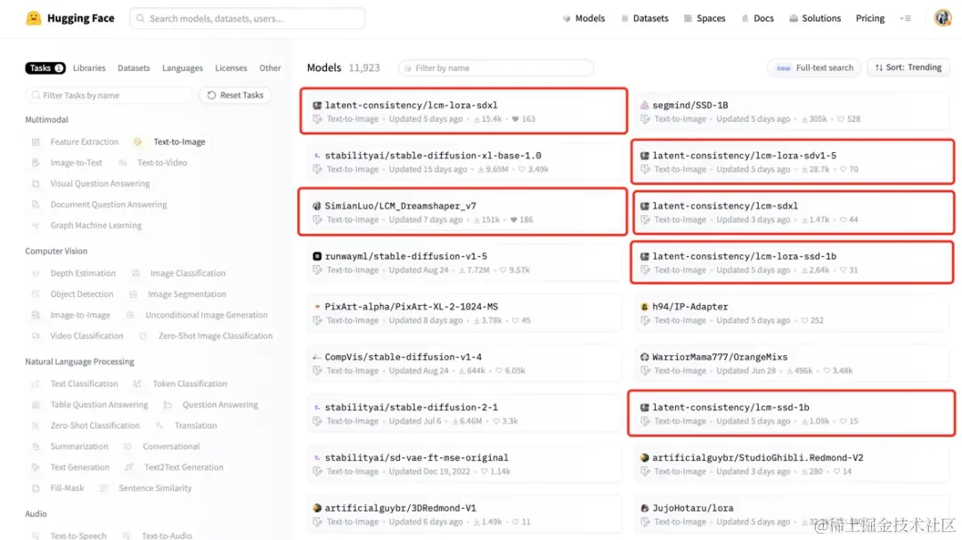Screen dimensions: 962x540
Task: Toggle the Visual Question Answering filter
Action: point(91,183)
